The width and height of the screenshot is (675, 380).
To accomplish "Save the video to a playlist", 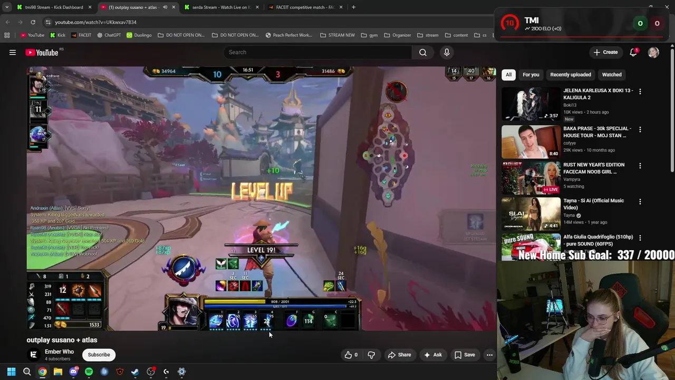I will tap(465, 355).
